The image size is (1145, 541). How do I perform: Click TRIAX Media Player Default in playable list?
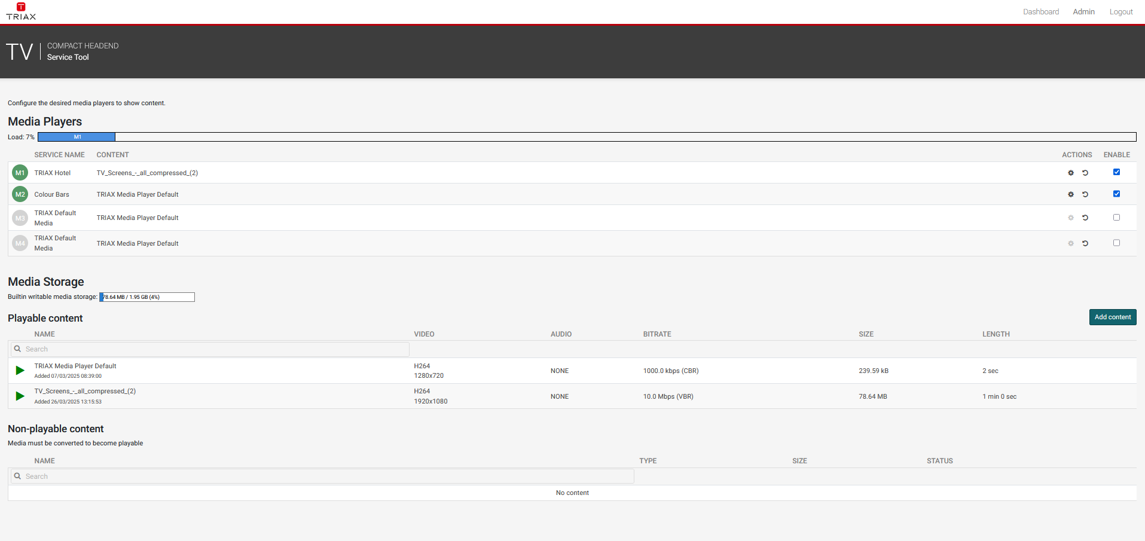(75, 366)
